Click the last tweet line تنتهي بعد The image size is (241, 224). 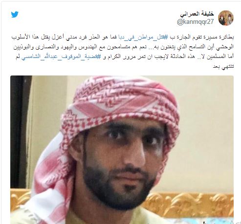click(223, 66)
